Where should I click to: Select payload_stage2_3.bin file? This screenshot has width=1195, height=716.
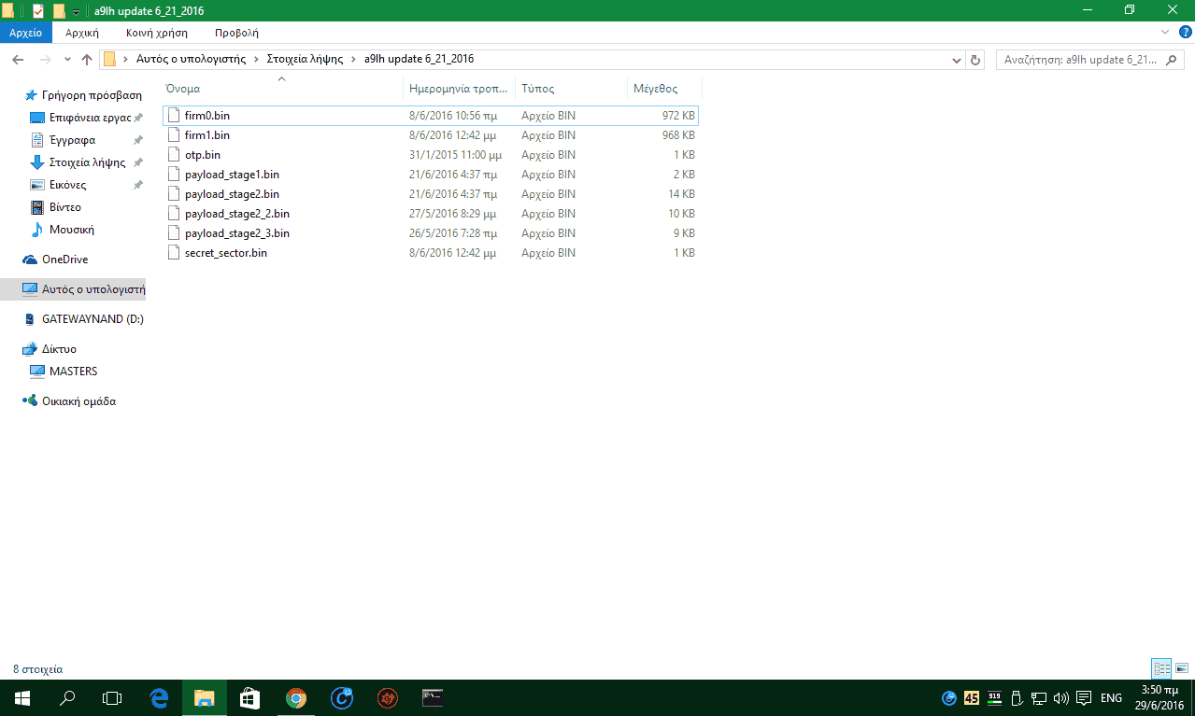(x=430, y=233)
